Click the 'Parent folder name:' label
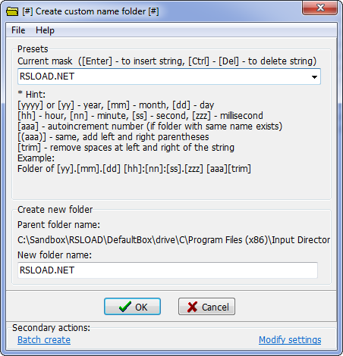 click(x=58, y=225)
